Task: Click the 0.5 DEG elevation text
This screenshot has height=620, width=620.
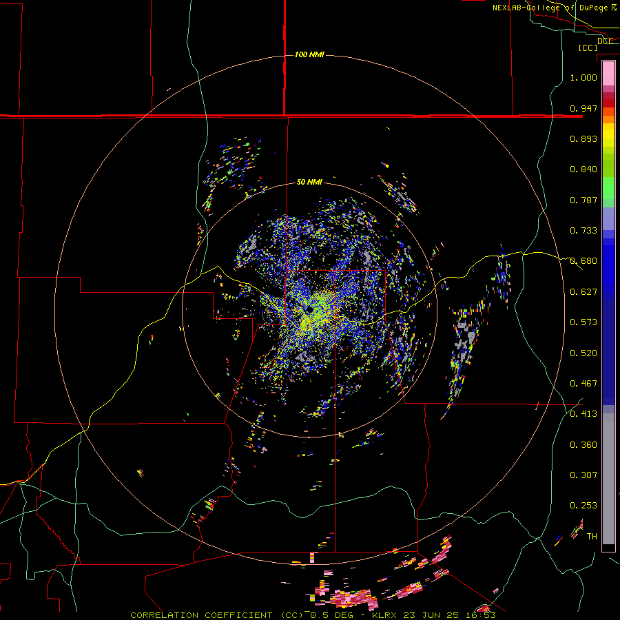Action: [x=332, y=615]
